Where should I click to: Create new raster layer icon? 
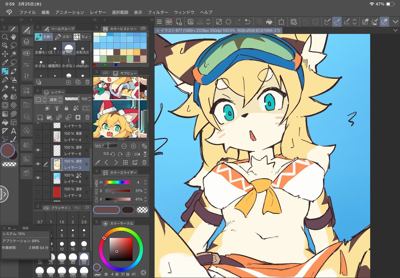click(40, 117)
